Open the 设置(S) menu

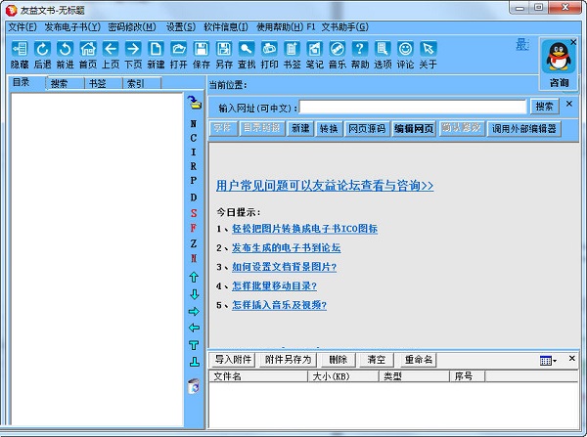coord(181,27)
